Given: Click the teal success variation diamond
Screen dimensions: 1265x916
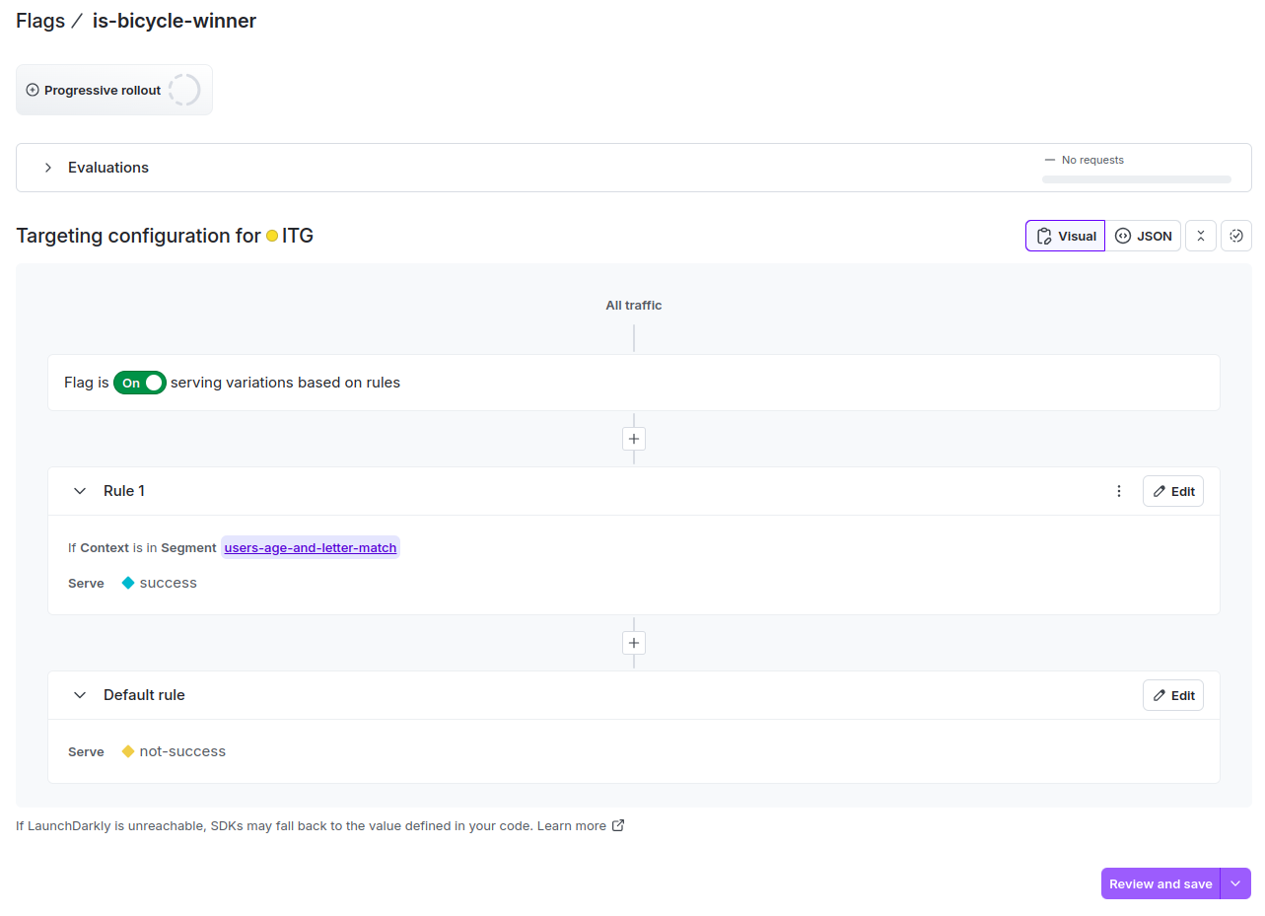Looking at the screenshot, I should (128, 583).
